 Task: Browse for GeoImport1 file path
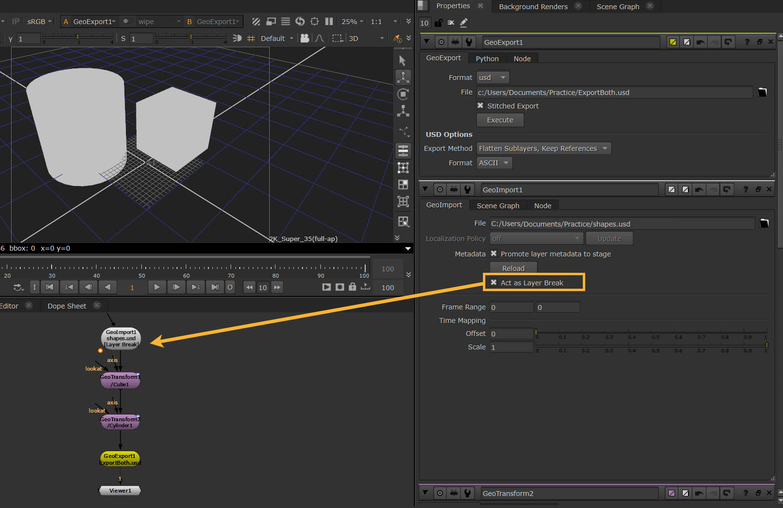tap(764, 223)
